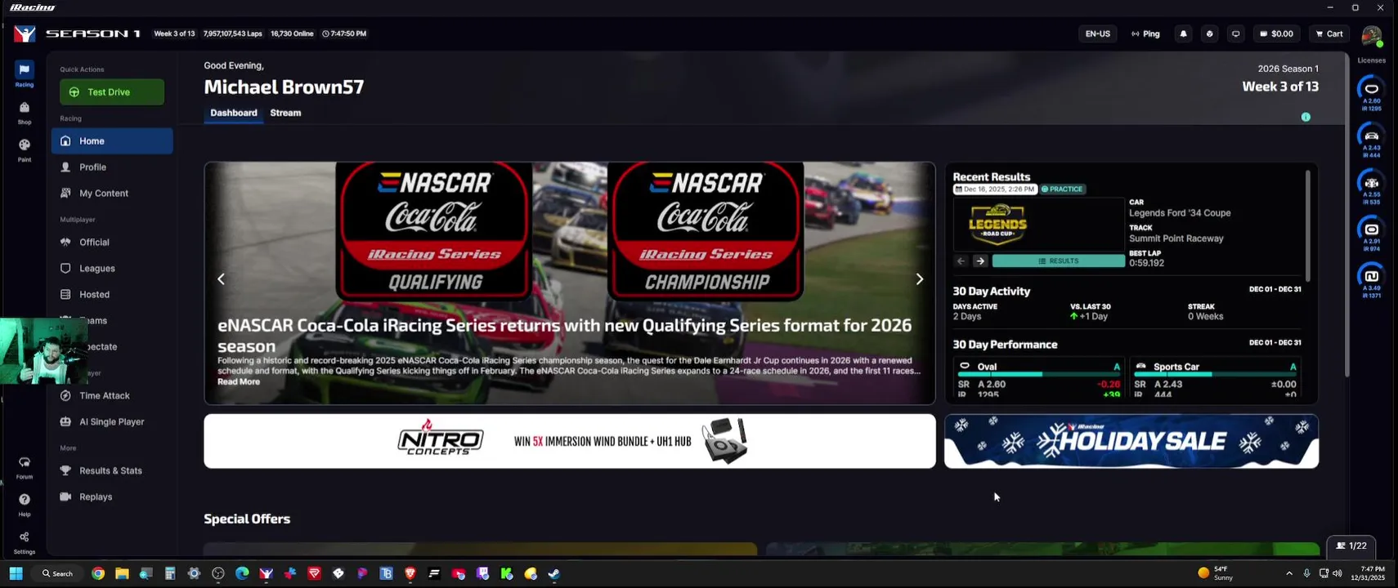
Task: Click the round icon left of the display icon
Action: click(1209, 33)
